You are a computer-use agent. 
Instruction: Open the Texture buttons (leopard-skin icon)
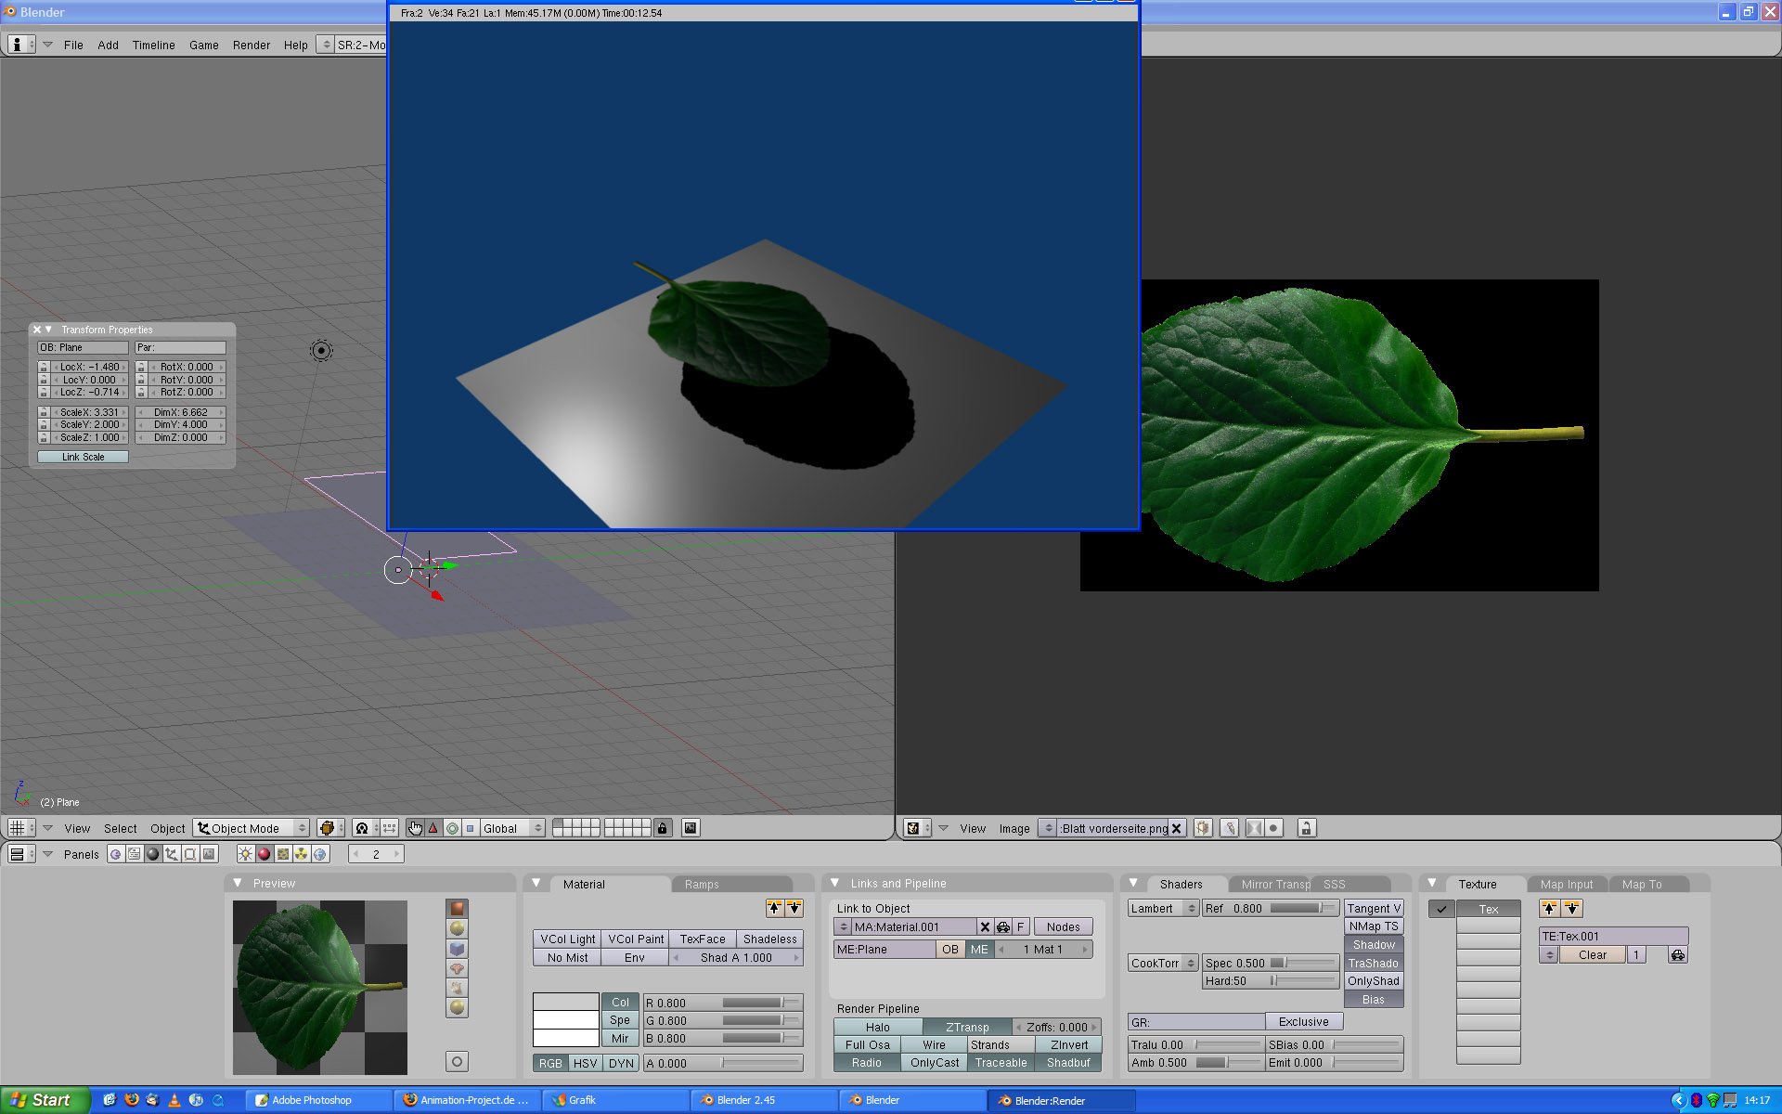pos(283,854)
